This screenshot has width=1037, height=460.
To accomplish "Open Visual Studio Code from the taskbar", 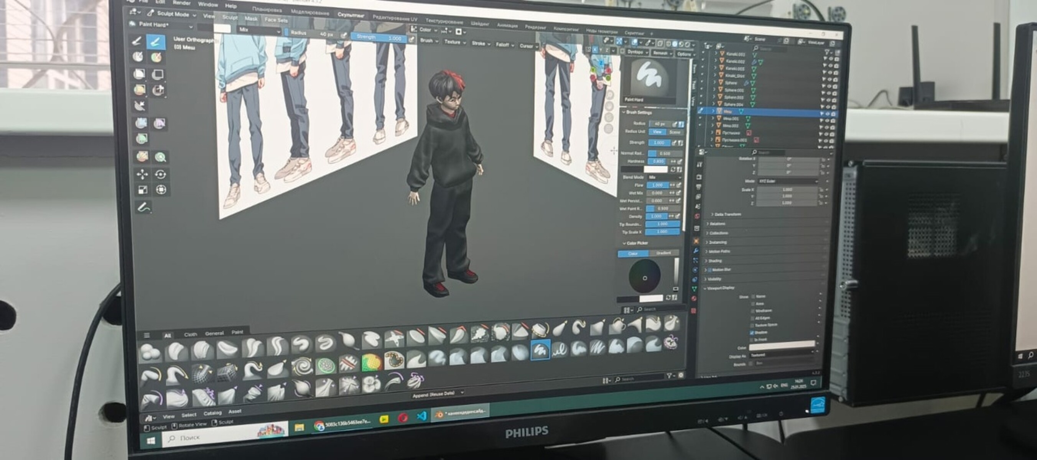I will coord(421,416).
